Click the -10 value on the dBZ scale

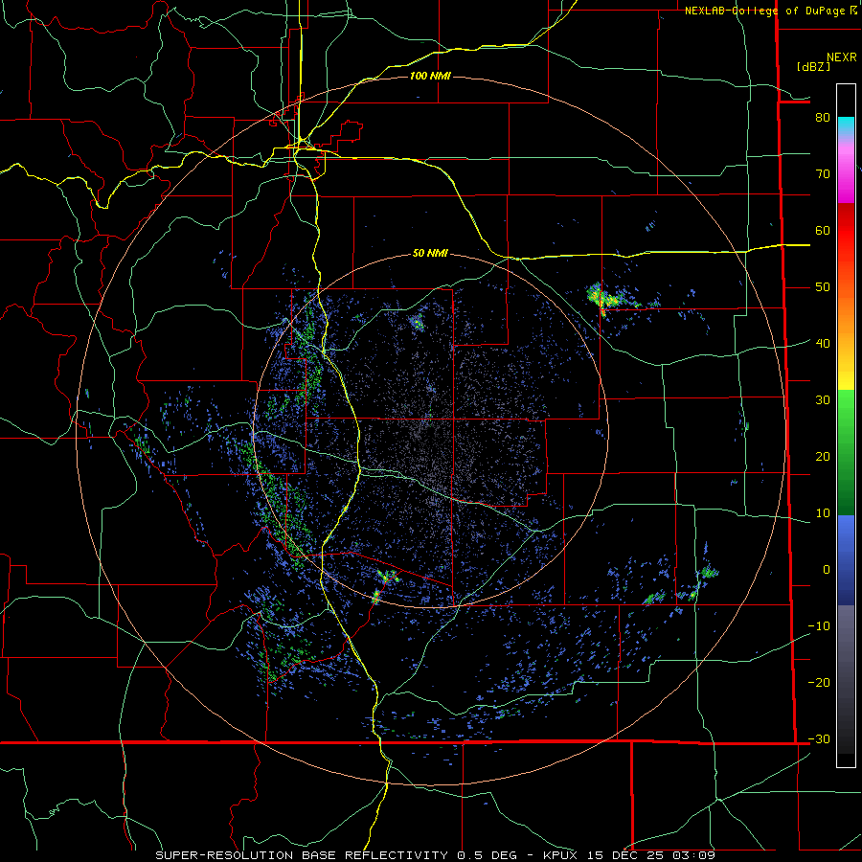(819, 626)
